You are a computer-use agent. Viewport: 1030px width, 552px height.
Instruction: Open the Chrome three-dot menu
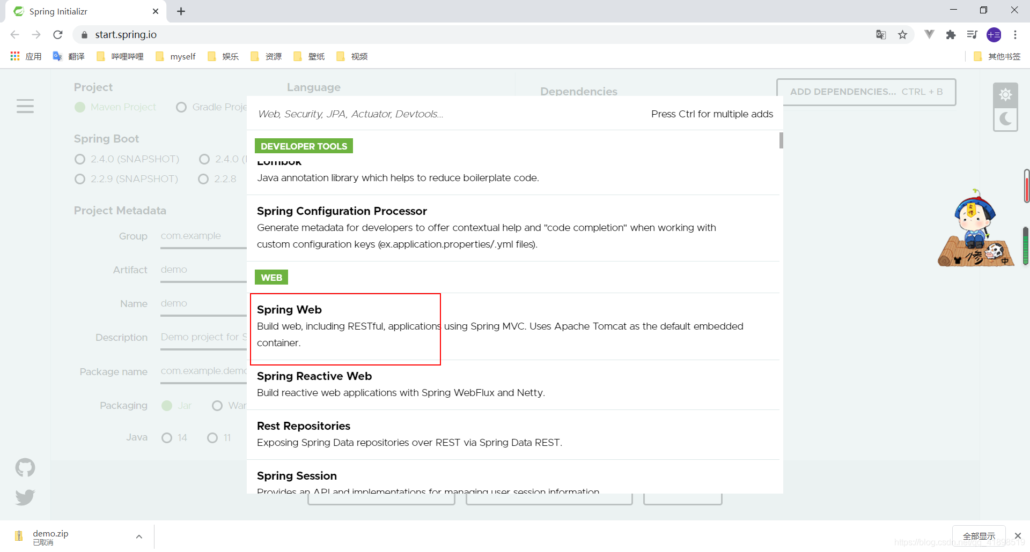tap(1015, 35)
